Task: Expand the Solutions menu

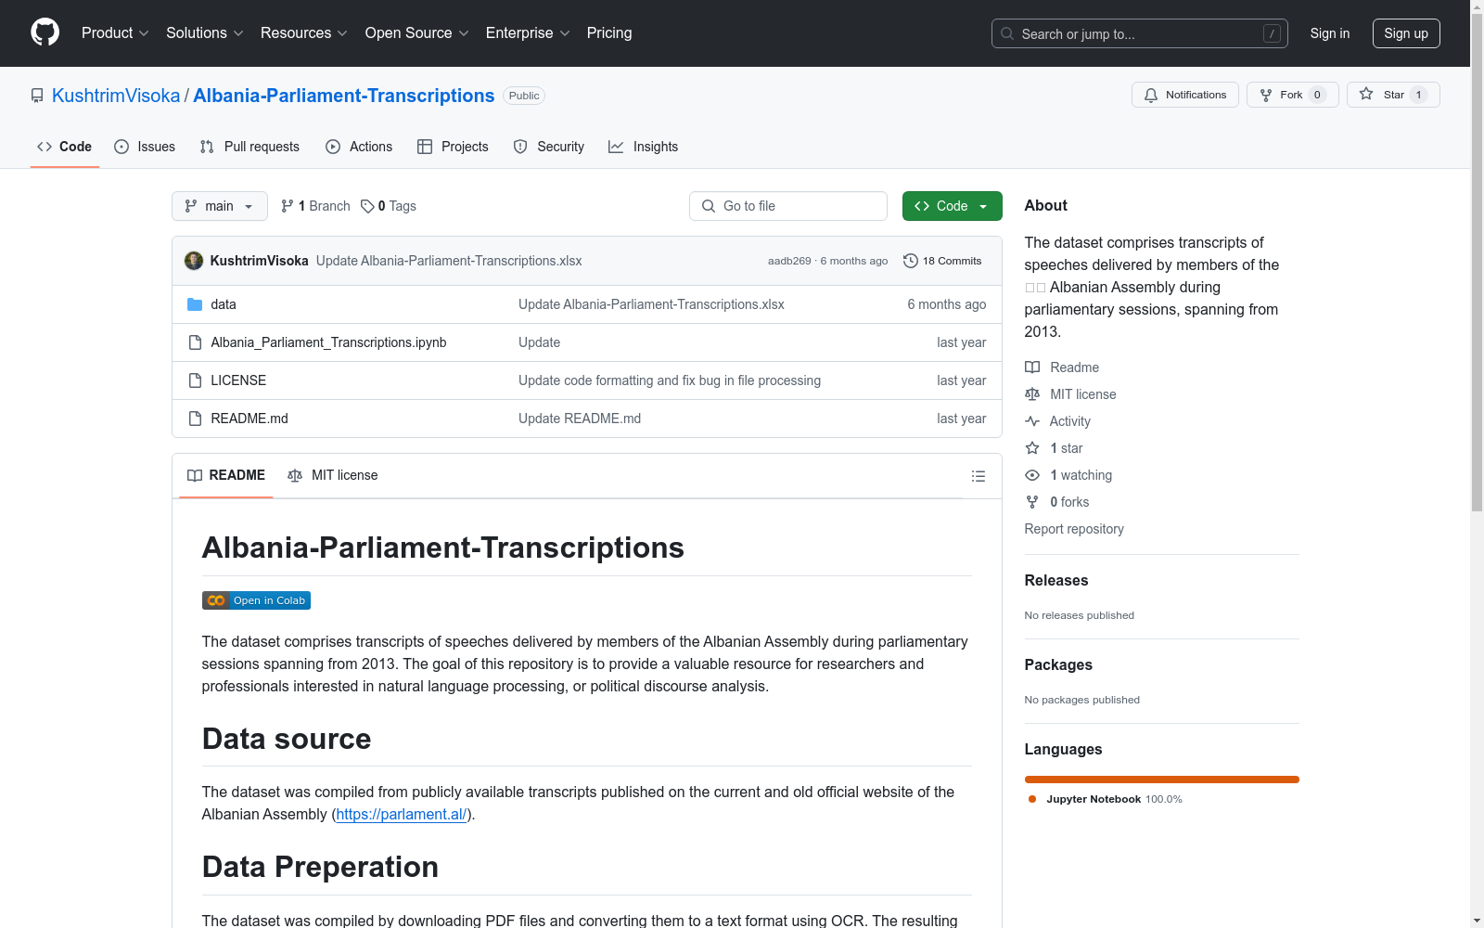Action: pos(205,33)
